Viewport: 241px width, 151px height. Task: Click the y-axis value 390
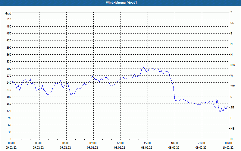tap(9, 48)
